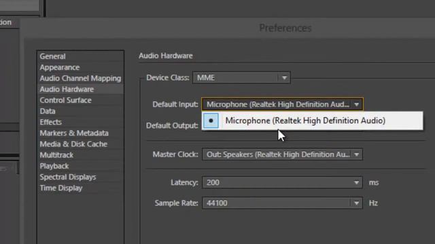Image resolution: width=435 pixels, height=244 pixels.
Task: Choose Microphone (Realtek High Definition Audio) option
Action: pyautogui.click(x=313, y=121)
